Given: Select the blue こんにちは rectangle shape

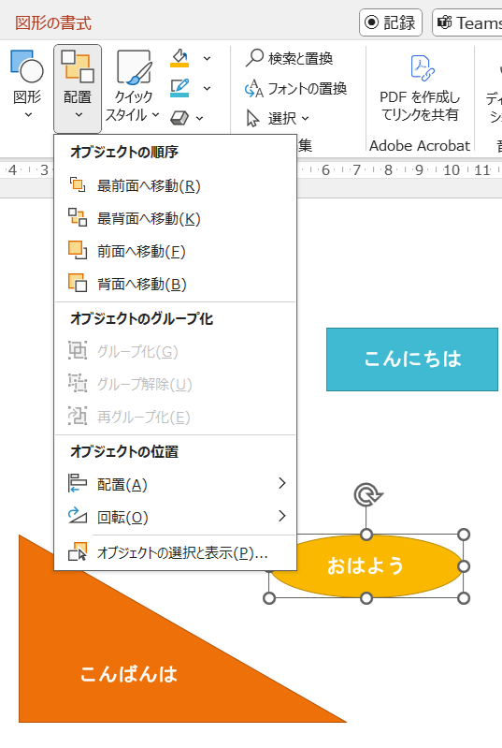Looking at the screenshot, I should 412,359.
